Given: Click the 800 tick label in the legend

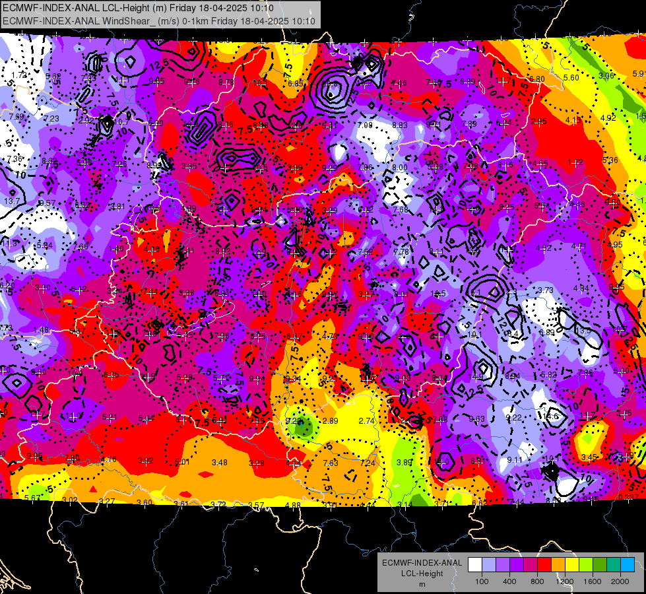Looking at the screenshot, I should coord(537,581).
